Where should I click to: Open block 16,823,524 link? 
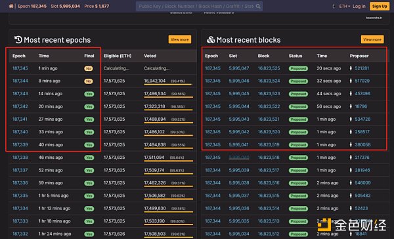(269, 81)
